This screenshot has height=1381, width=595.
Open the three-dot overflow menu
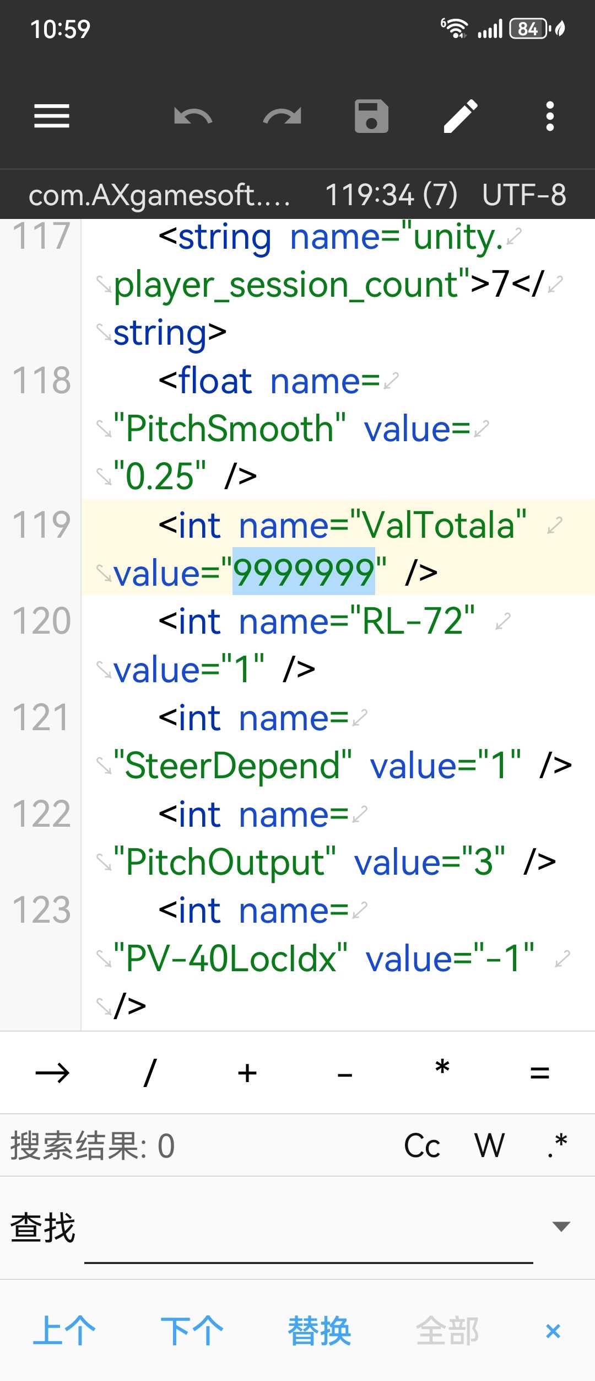tap(549, 116)
